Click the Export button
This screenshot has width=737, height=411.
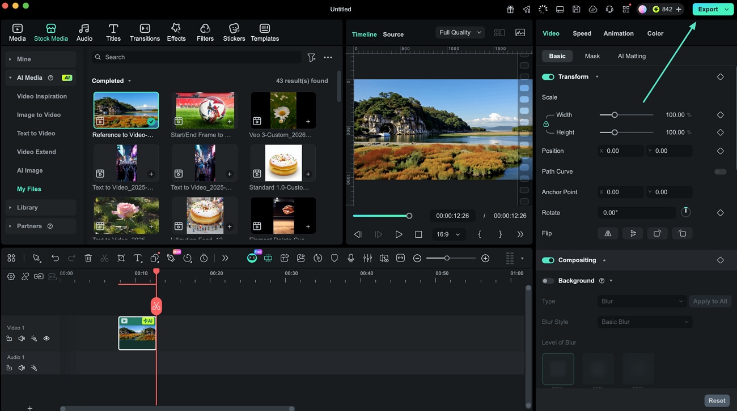coord(708,9)
